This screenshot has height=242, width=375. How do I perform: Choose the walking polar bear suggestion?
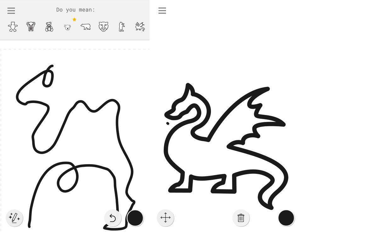pos(85,27)
